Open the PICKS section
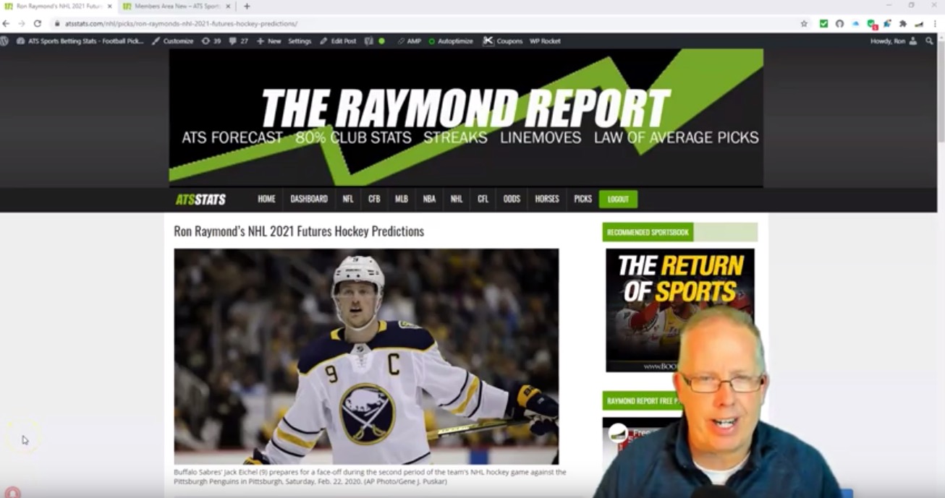 (x=582, y=199)
